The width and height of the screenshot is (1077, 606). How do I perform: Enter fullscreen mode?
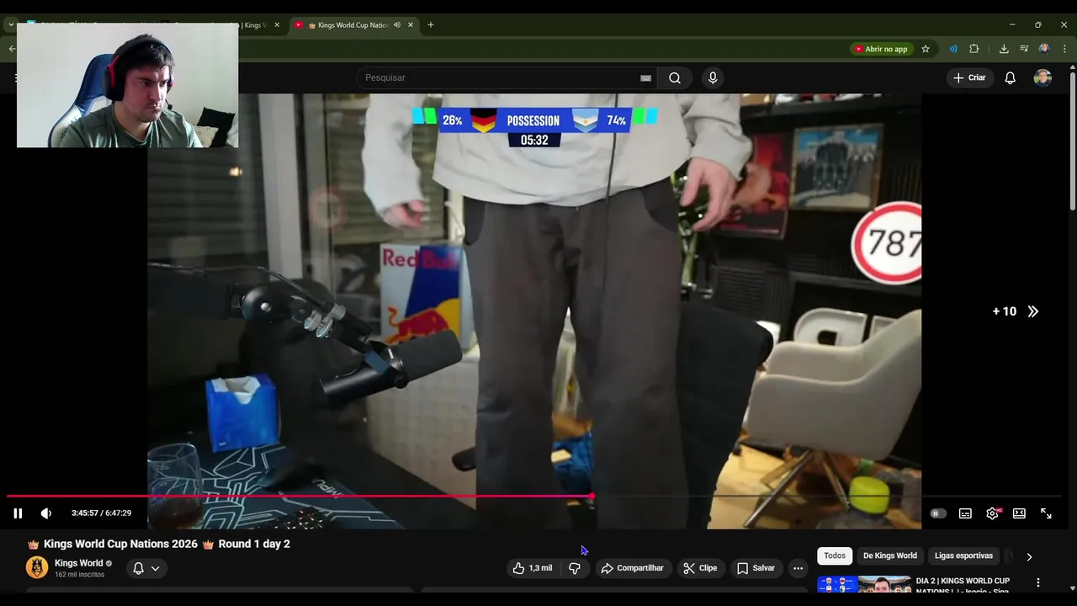point(1046,513)
